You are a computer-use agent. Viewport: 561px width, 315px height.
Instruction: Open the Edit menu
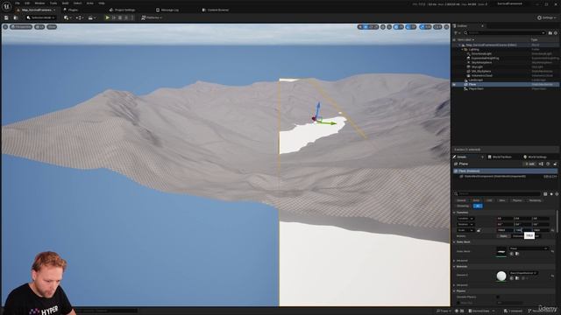click(x=27, y=3)
